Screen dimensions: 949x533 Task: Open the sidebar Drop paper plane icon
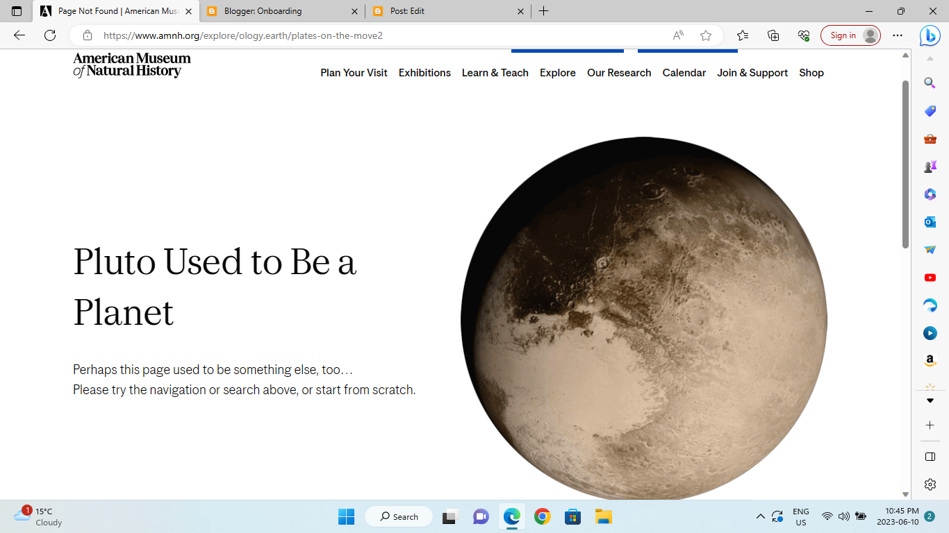[930, 250]
